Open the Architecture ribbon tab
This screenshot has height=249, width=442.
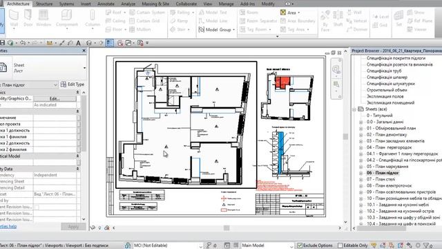(x=18, y=3)
